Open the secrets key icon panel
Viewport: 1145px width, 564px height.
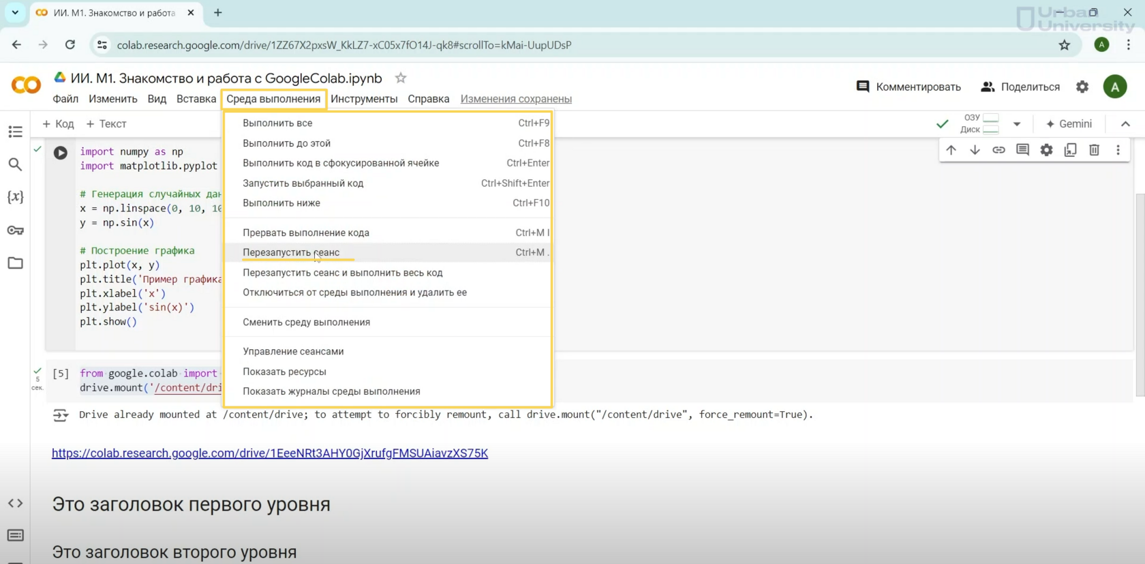click(15, 231)
